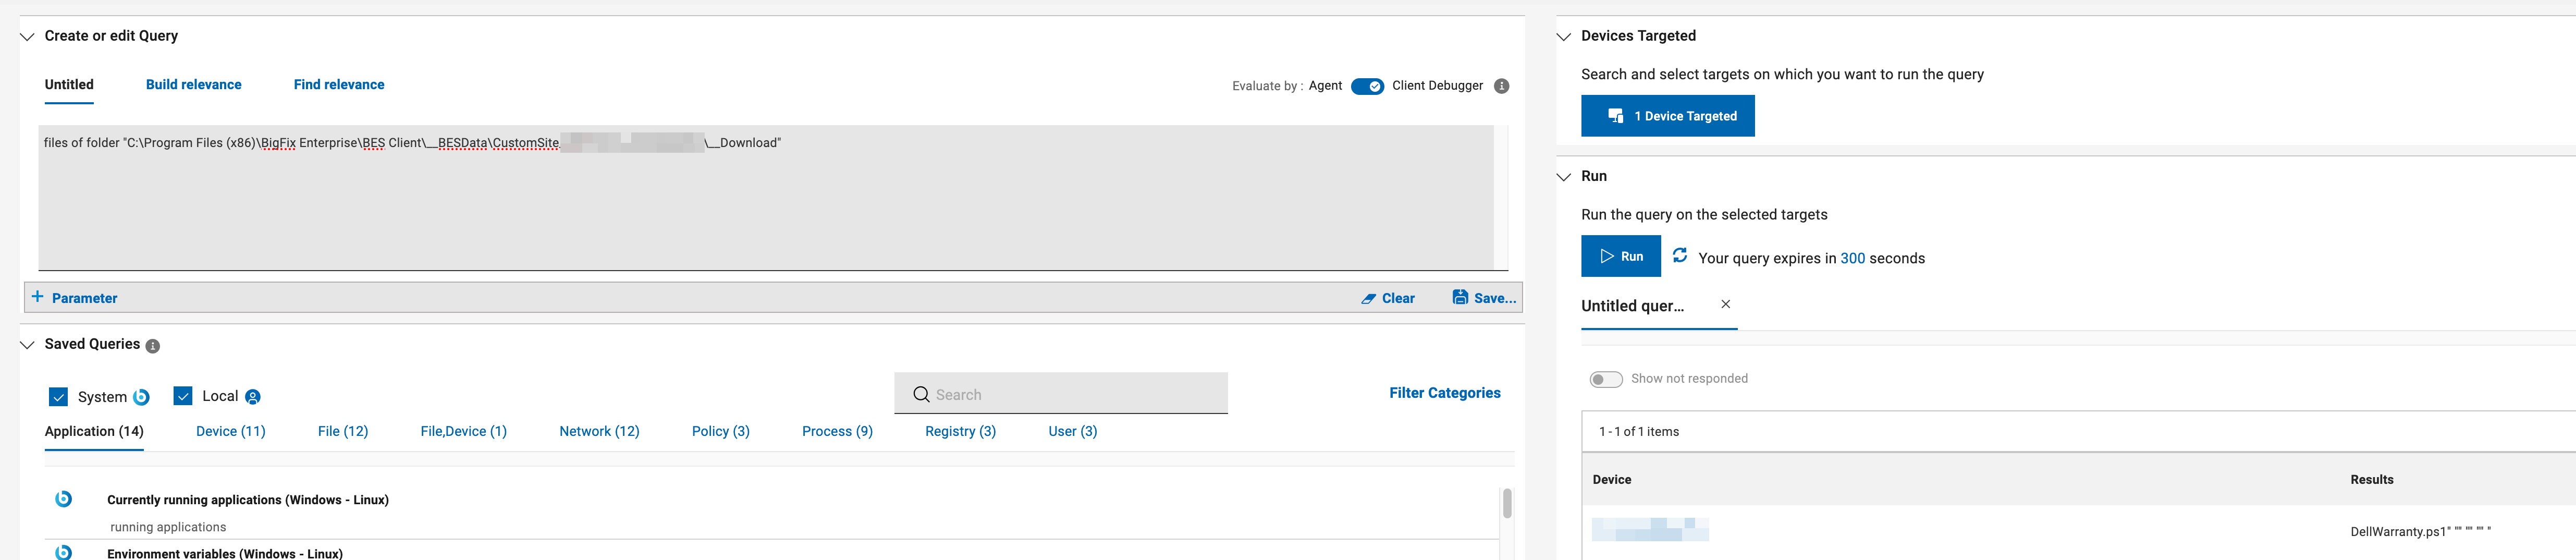Click the Clear eraser icon
Viewport: 2576px width, 560px height.
(1368, 298)
